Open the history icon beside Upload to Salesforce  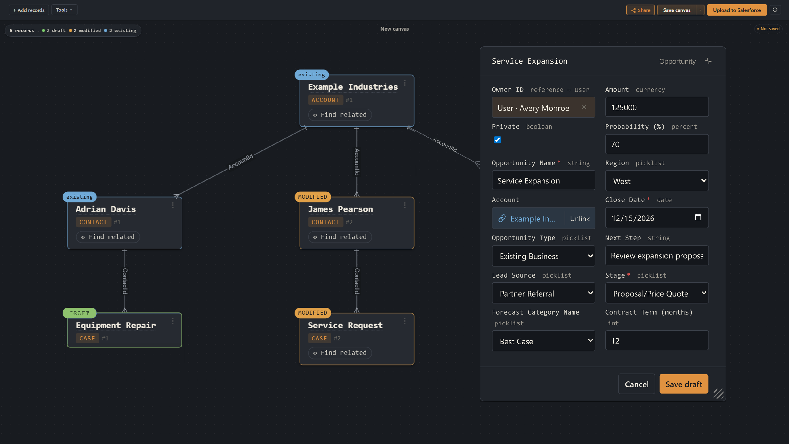[775, 10]
